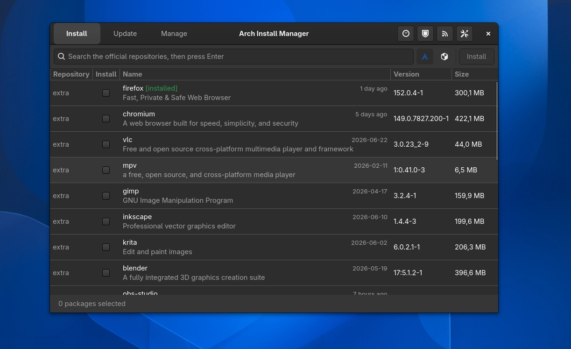The image size is (571, 349).
Task: Click the mpv package name
Action: click(130, 165)
